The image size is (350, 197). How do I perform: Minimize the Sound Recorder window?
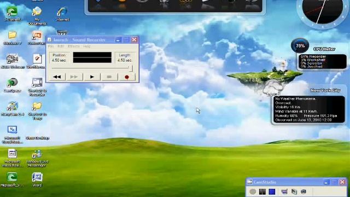coord(118,40)
